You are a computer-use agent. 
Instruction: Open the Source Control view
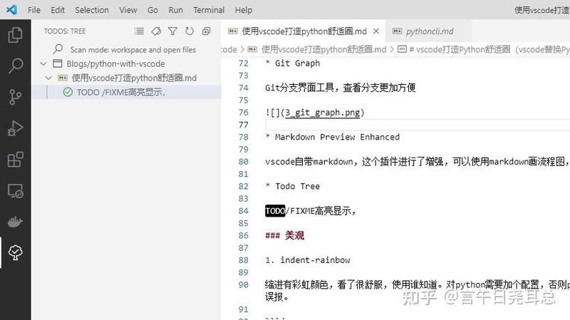pyautogui.click(x=15, y=97)
